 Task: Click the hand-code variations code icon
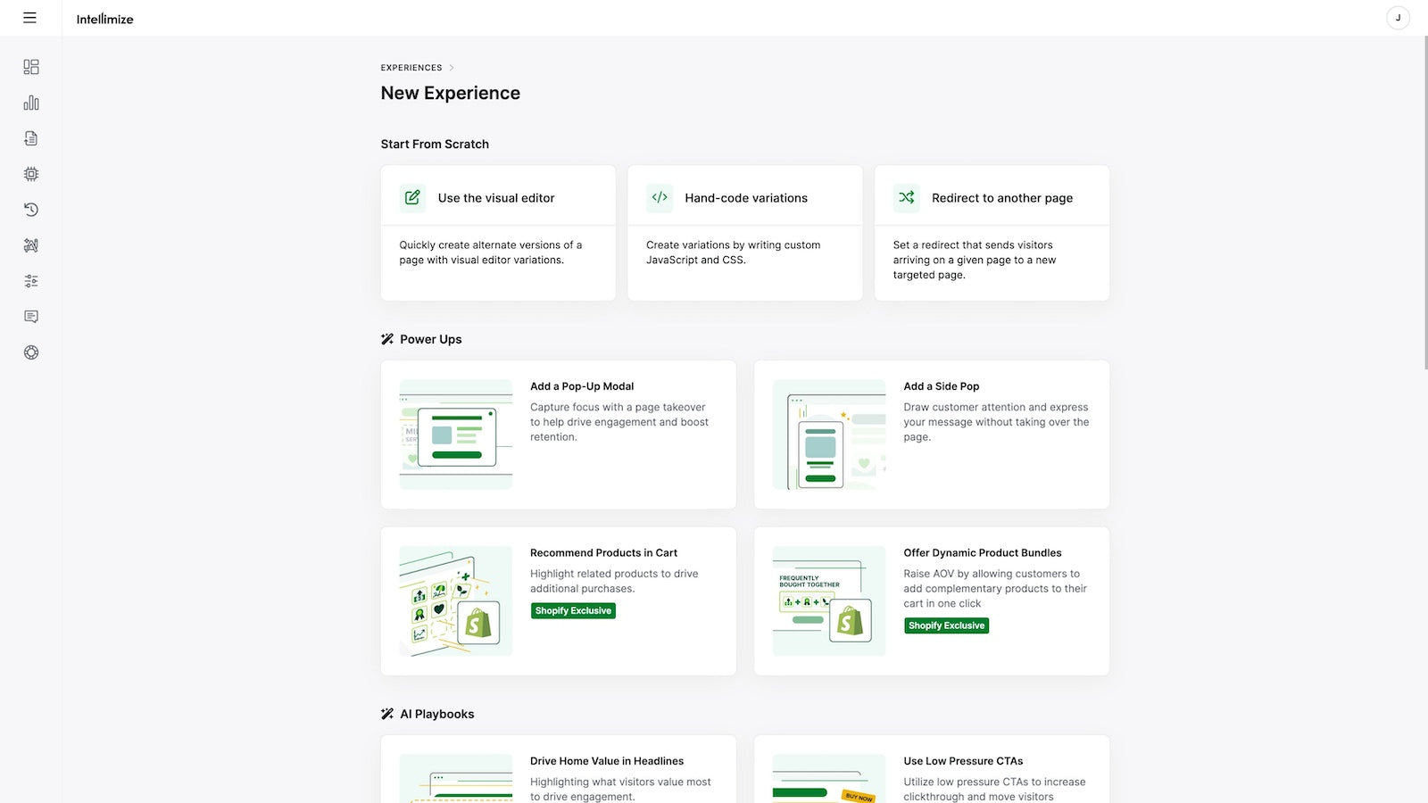[659, 197]
